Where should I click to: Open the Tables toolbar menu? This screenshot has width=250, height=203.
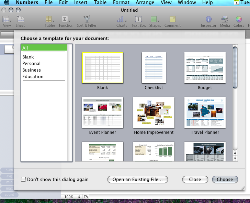50,22
